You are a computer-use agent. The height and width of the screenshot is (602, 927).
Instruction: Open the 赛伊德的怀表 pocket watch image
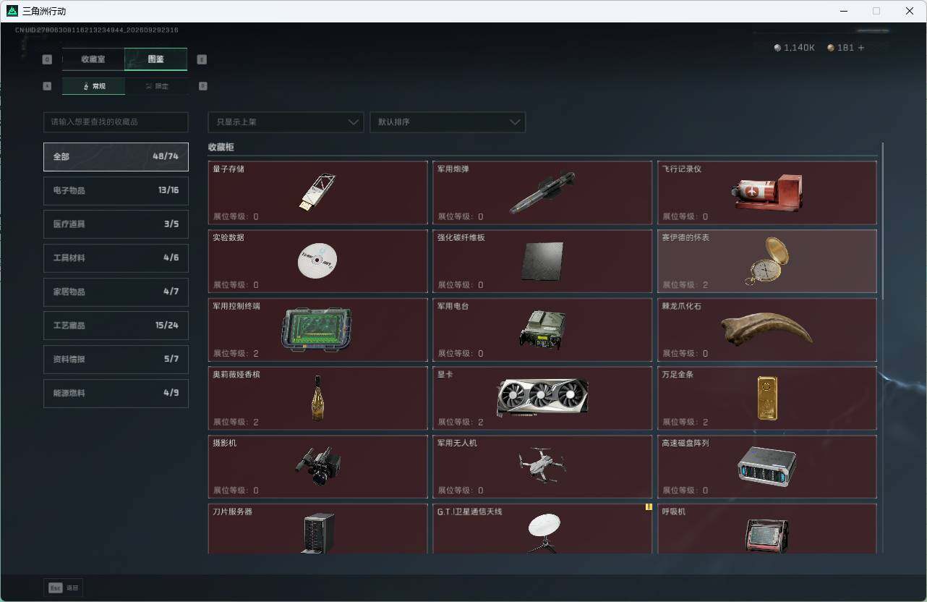pyautogui.click(x=766, y=260)
